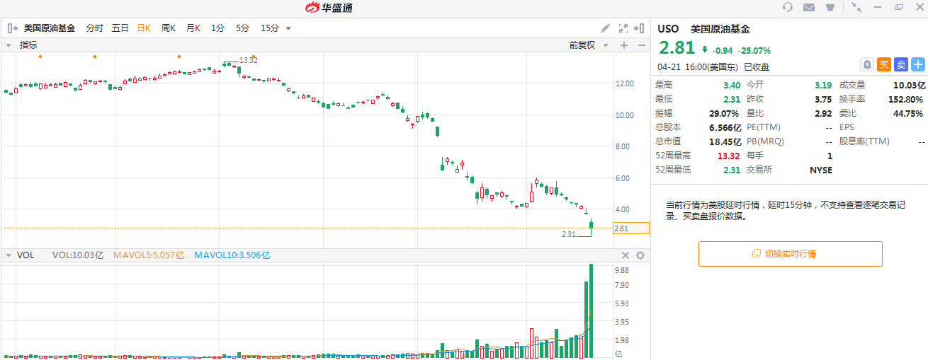Click the -25.07% change value
This screenshot has height=360, width=928.
point(754,50)
